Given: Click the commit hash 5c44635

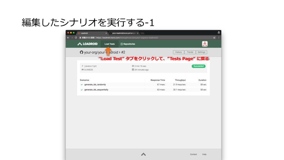Looking at the screenshot, I should coord(88,70).
